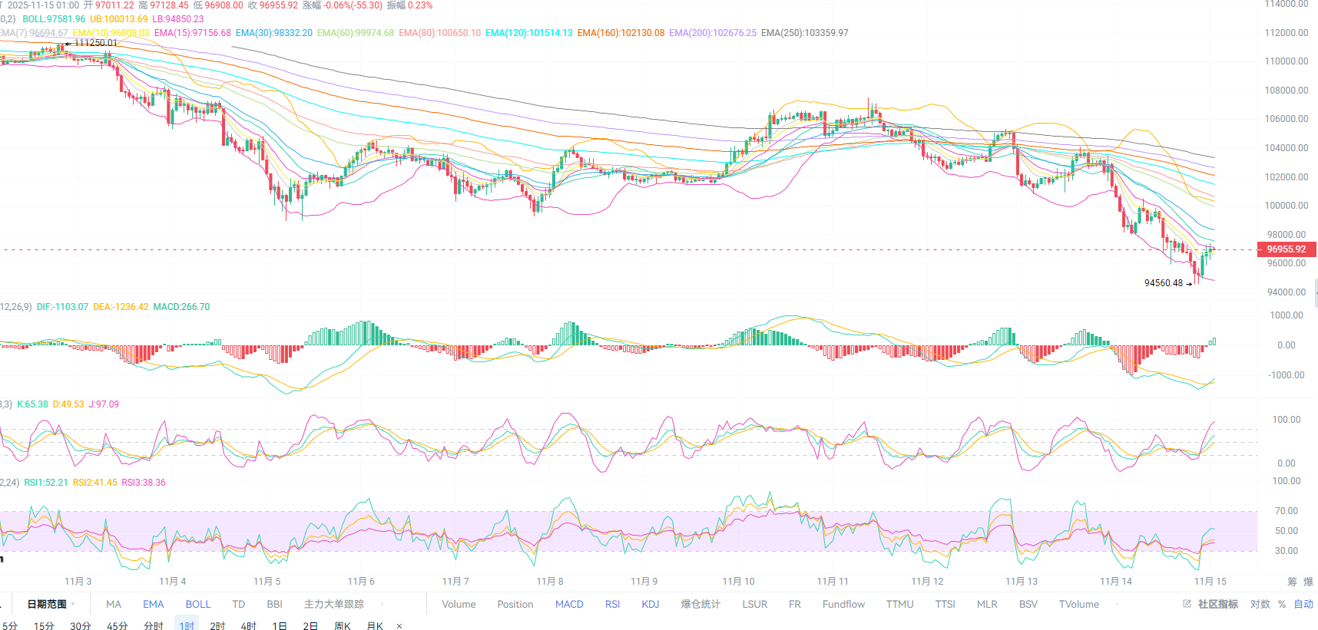The height and width of the screenshot is (630, 1318).
Task: Click the 11月 10 date axis marker
Action: pyautogui.click(x=738, y=581)
